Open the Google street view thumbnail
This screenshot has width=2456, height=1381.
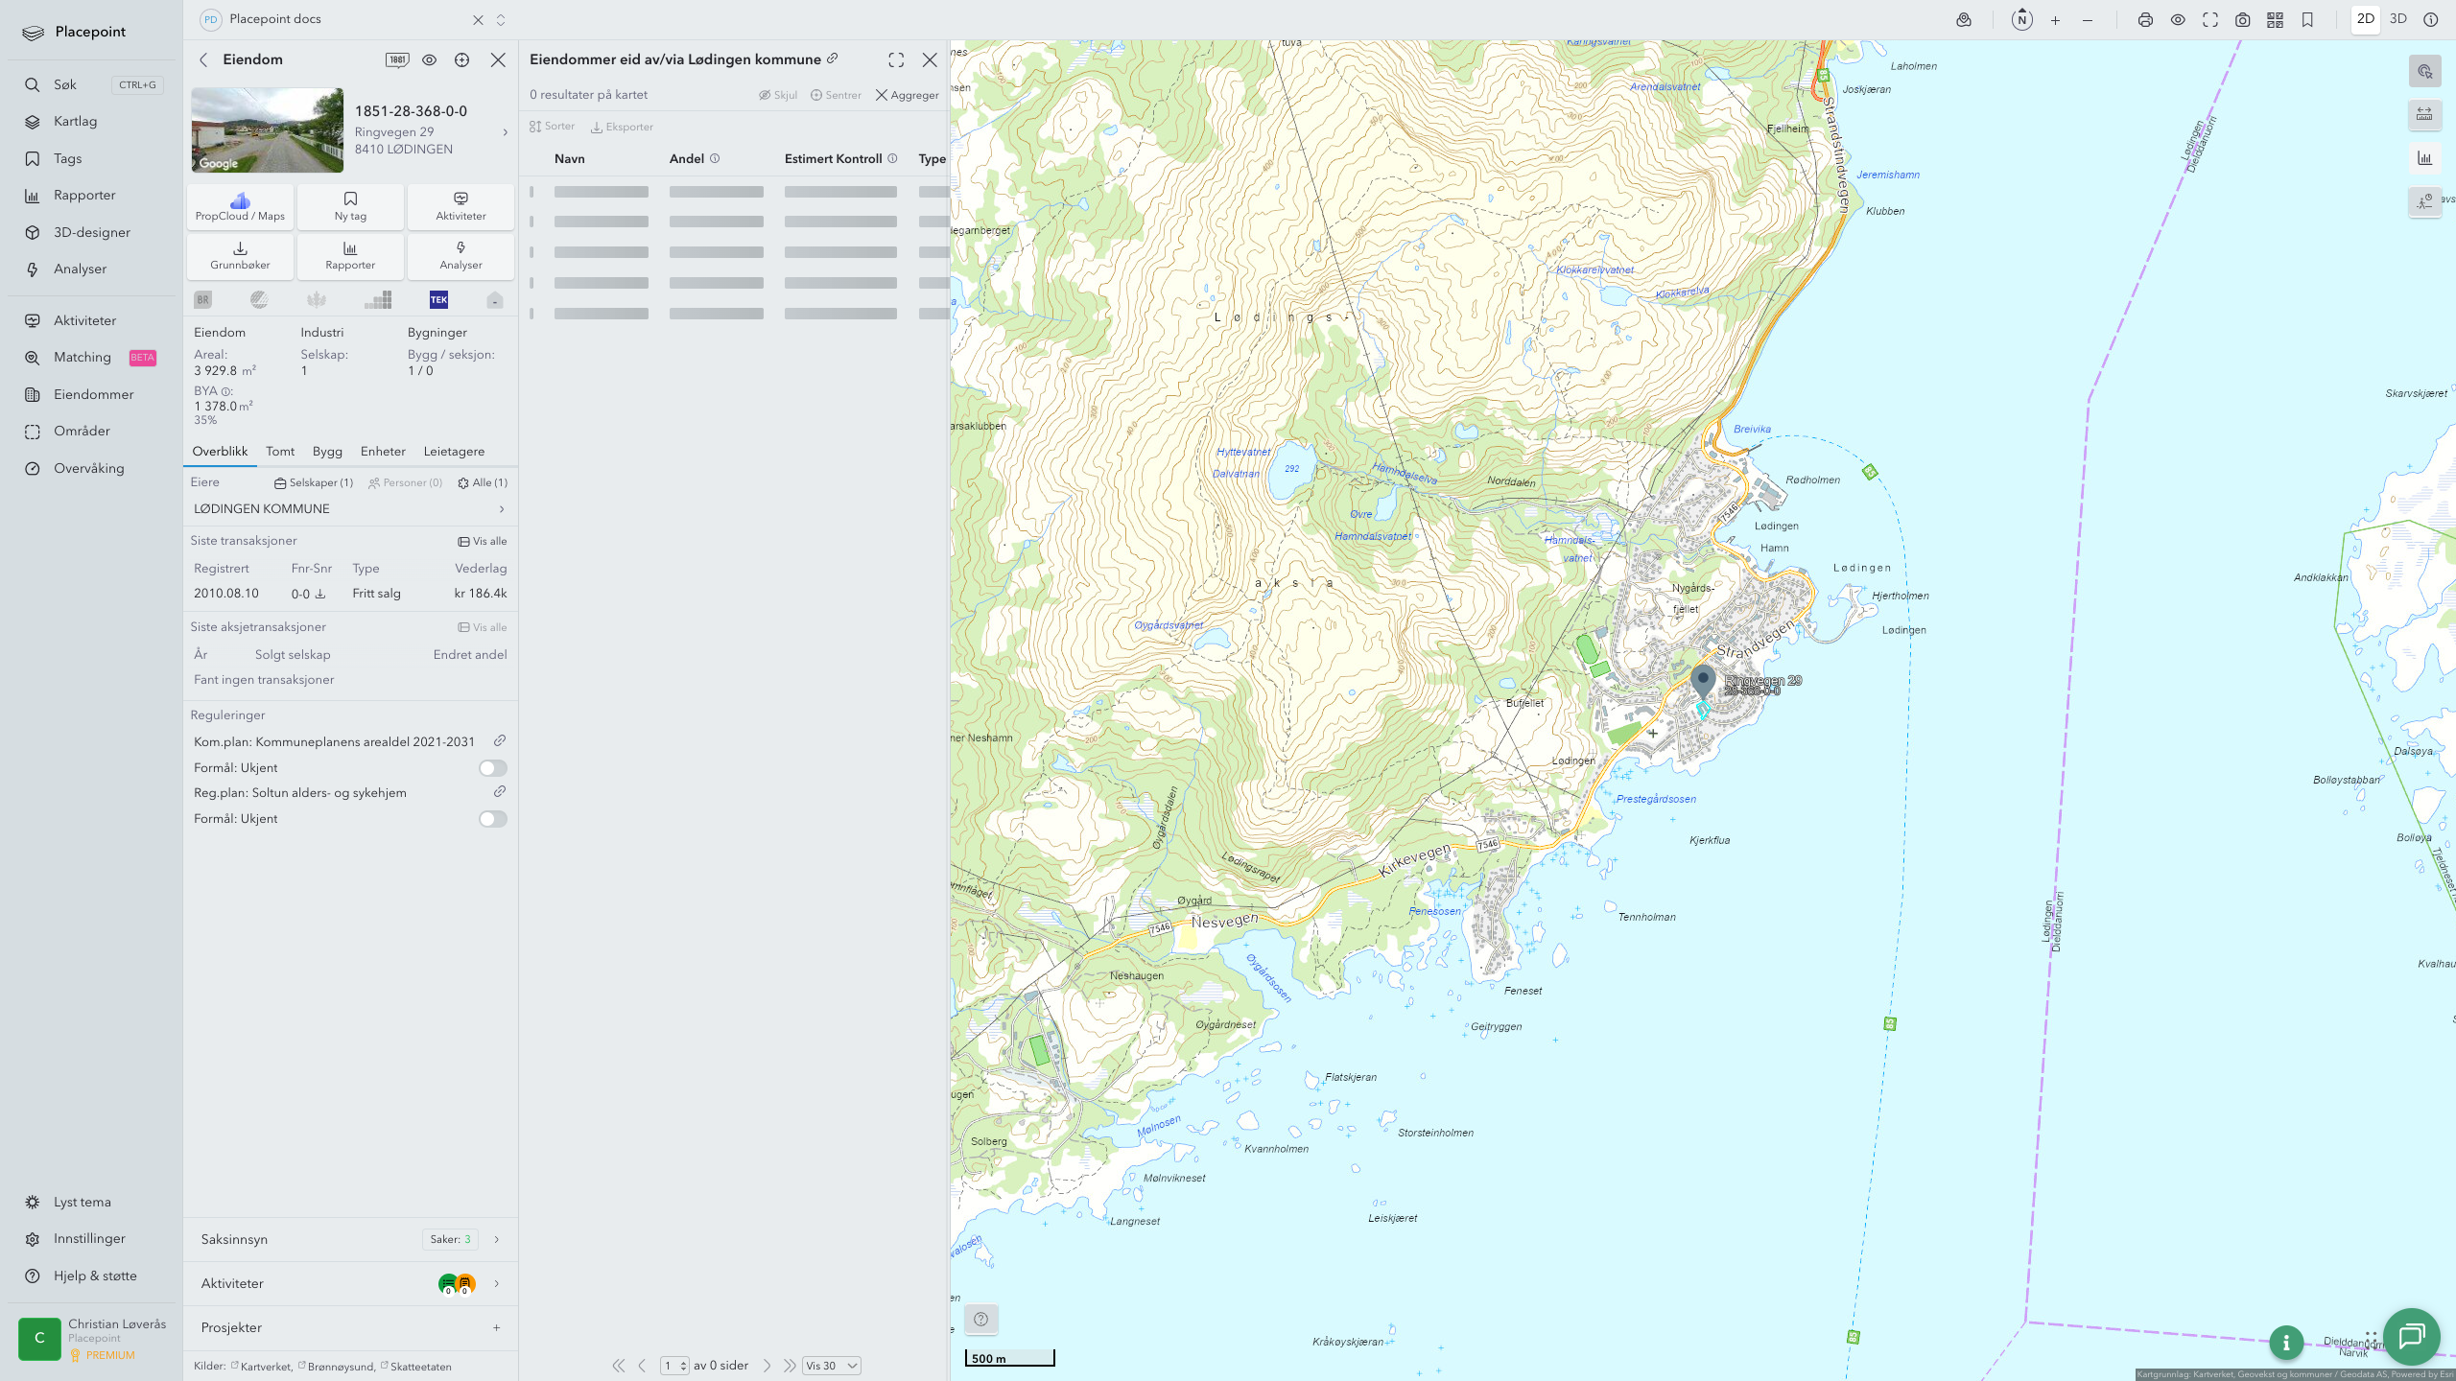268,130
